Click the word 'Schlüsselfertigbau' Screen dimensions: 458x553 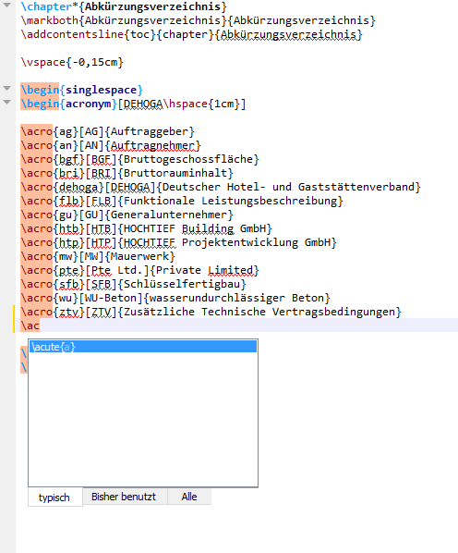point(182,284)
